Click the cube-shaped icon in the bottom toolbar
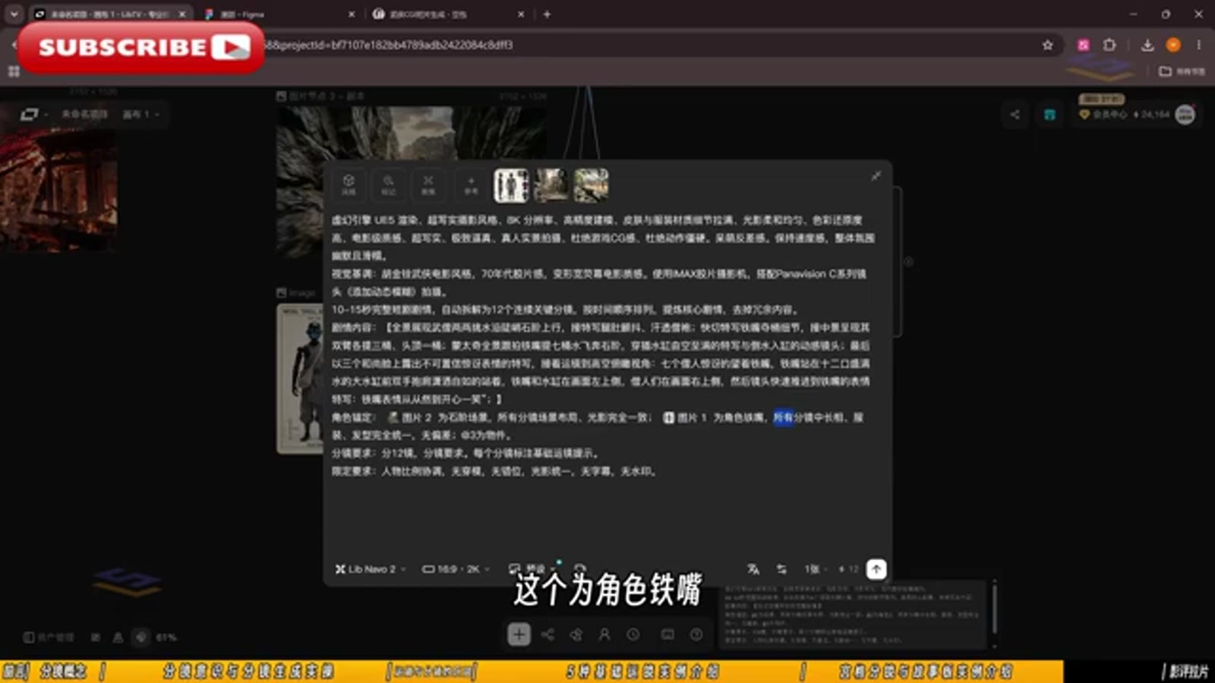1215x683 pixels. click(x=576, y=634)
